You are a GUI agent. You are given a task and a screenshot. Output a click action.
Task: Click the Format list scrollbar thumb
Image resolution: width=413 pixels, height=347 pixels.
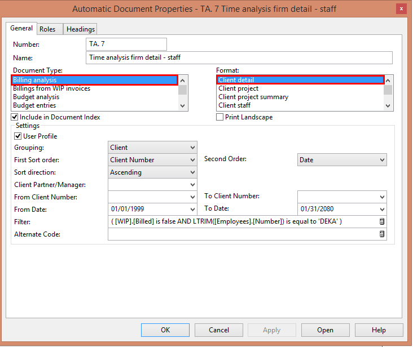[388, 90]
